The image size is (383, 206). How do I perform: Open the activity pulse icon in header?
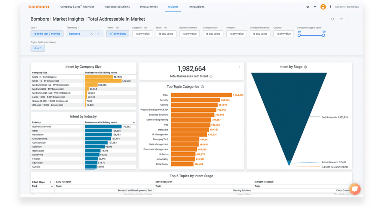pos(307,7)
